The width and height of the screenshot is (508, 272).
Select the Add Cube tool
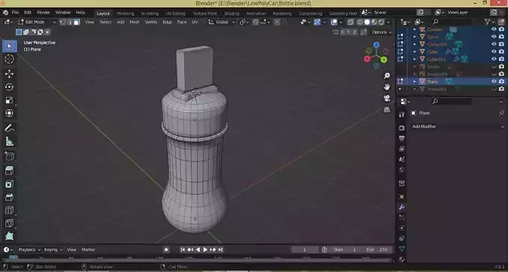tap(9, 156)
